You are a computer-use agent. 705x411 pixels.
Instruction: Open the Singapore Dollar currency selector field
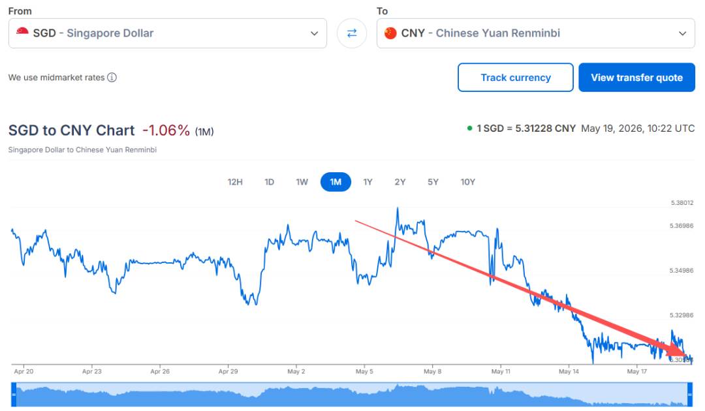(168, 33)
